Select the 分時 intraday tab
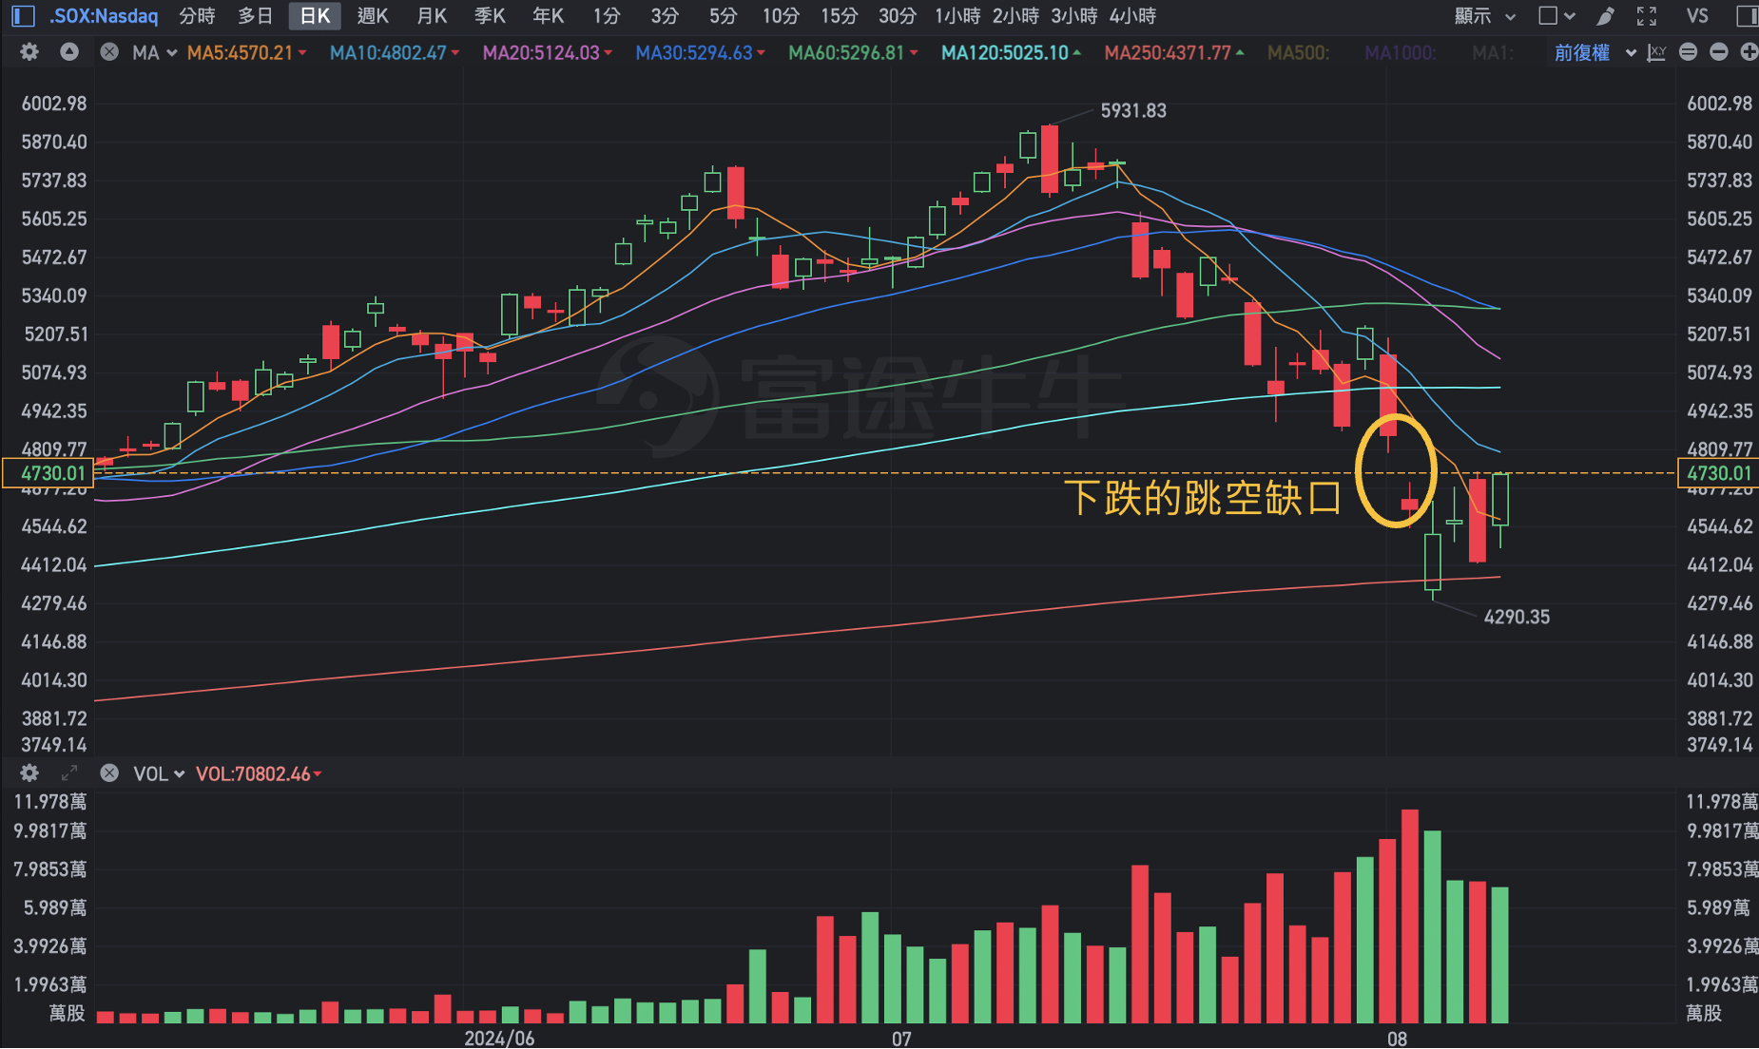The image size is (1759, 1049). (197, 16)
